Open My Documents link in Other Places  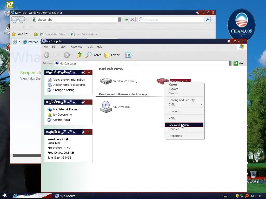[62, 115]
